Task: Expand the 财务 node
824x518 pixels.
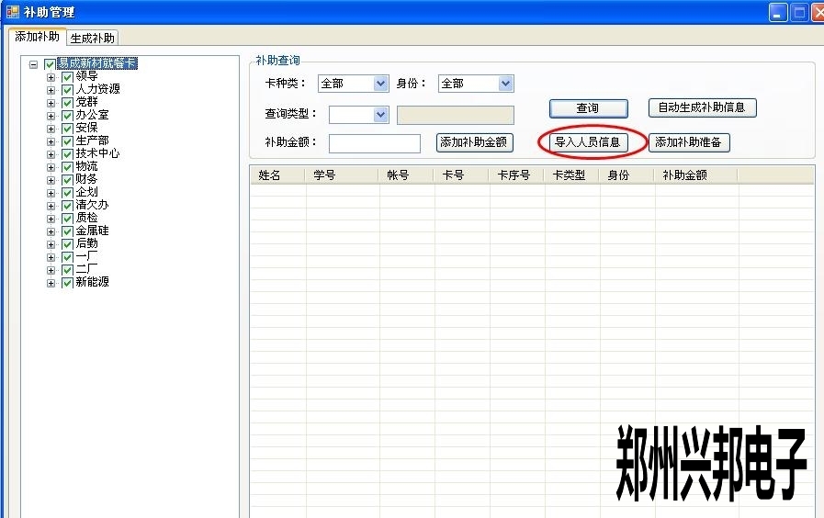Action: point(51,180)
